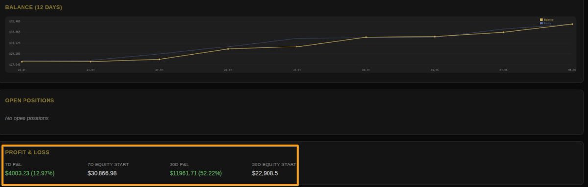Screen dimensions: 588x187
Task: Click the 30D Equity Start label
Action: 274,164
